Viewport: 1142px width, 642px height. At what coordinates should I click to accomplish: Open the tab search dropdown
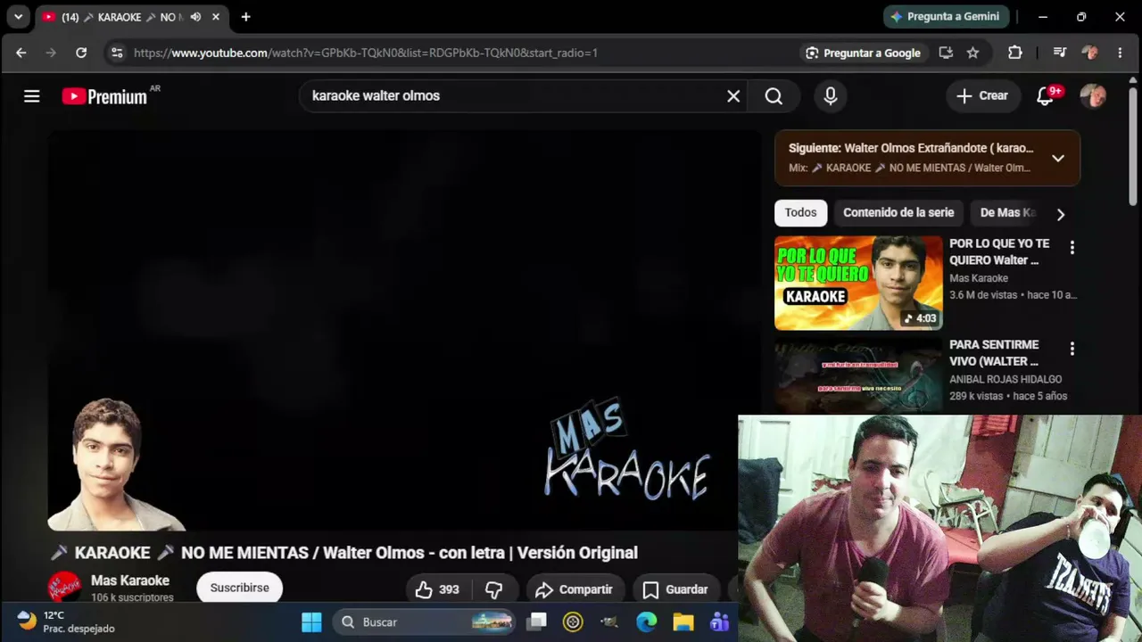click(x=18, y=17)
